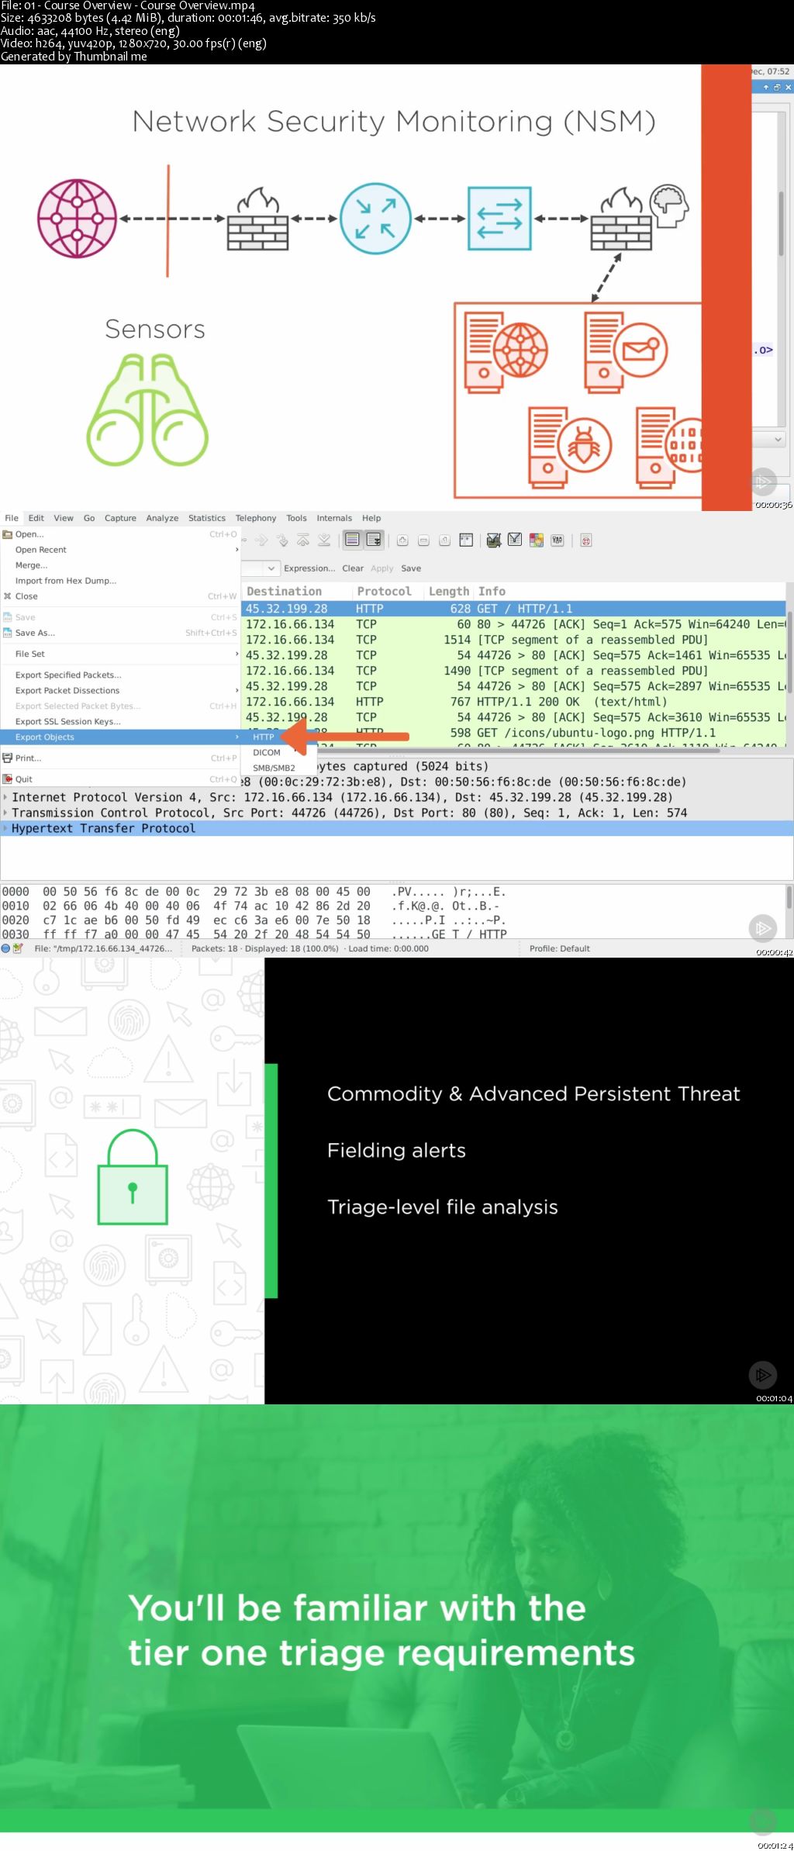The height and width of the screenshot is (1851, 794).
Task: Expand Open Recent submenu arrow
Action: click(x=236, y=550)
